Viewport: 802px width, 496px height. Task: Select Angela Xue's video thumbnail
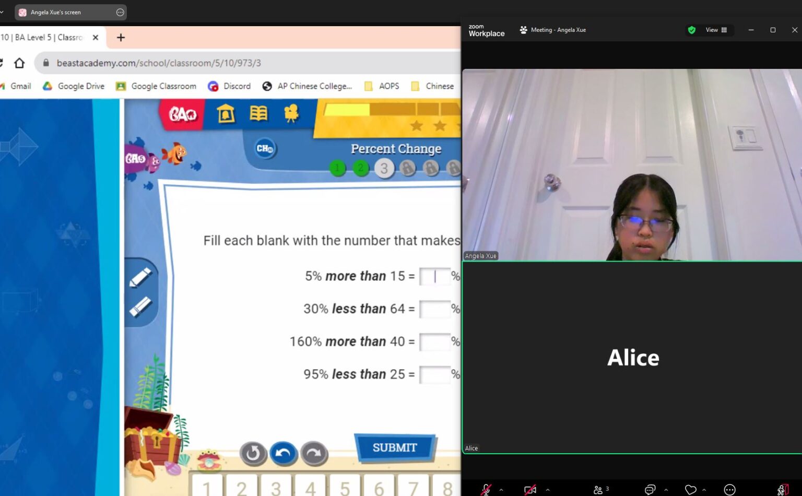point(632,165)
